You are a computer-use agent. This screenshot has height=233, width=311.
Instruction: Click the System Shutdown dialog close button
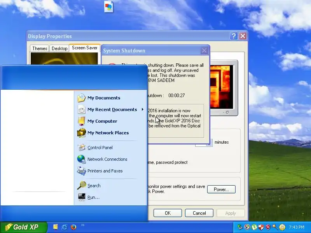[x=204, y=50]
